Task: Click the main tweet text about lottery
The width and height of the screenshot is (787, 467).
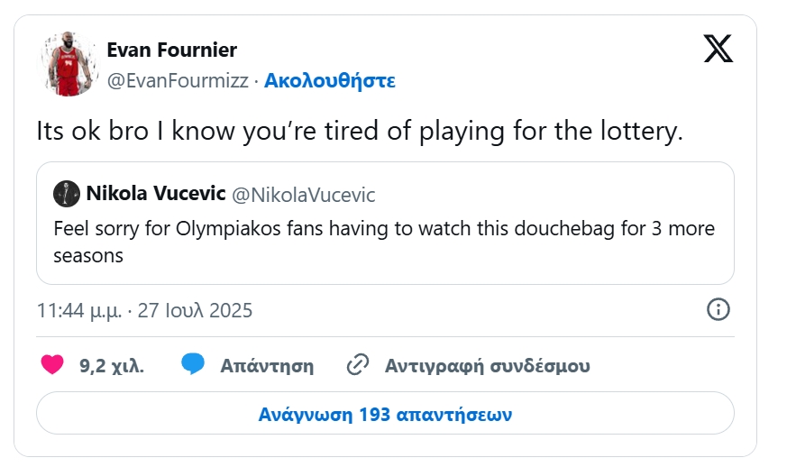Action: pos(360,131)
